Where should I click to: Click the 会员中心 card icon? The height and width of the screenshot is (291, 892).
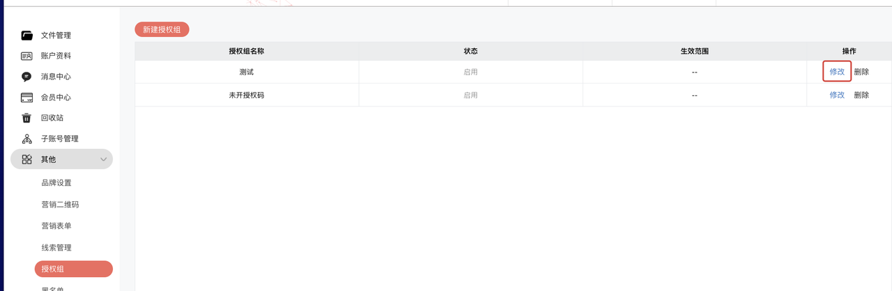click(27, 97)
